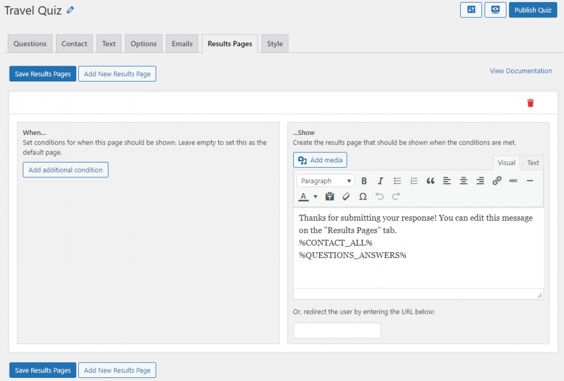This screenshot has width=564, height=381.
Task: Insert a numbered list
Action: click(414, 180)
